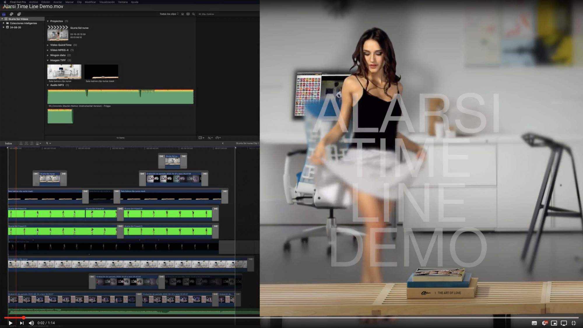Expand the 24-08-20 event

pyautogui.click(x=3, y=27)
